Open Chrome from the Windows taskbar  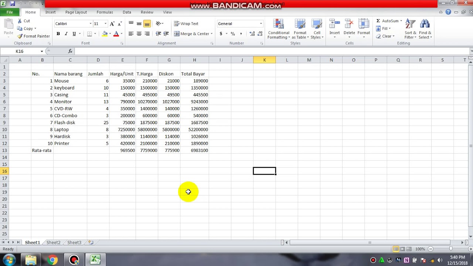[x=52, y=260]
